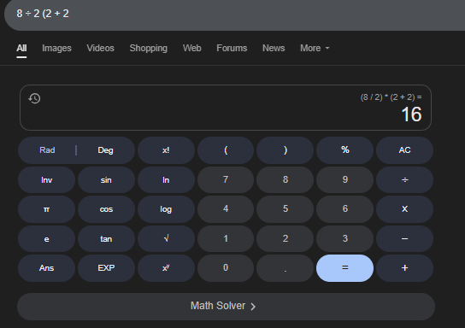This screenshot has height=328, width=465.
Task: Switch to the Shopping tab
Action: pyautogui.click(x=148, y=48)
